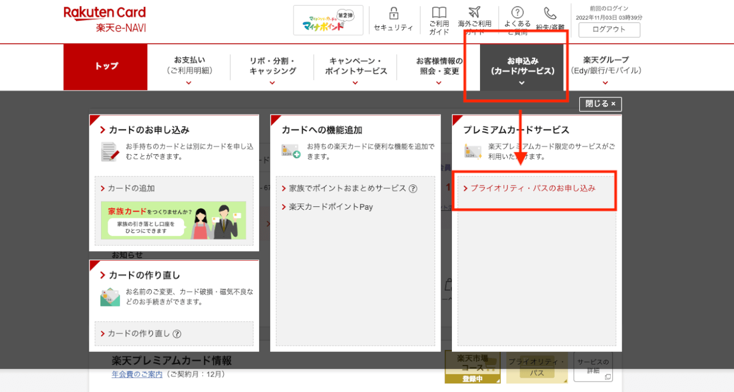Go to the トップ tab
Image resolution: width=734 pixels, height=392 pixels.
106,66
